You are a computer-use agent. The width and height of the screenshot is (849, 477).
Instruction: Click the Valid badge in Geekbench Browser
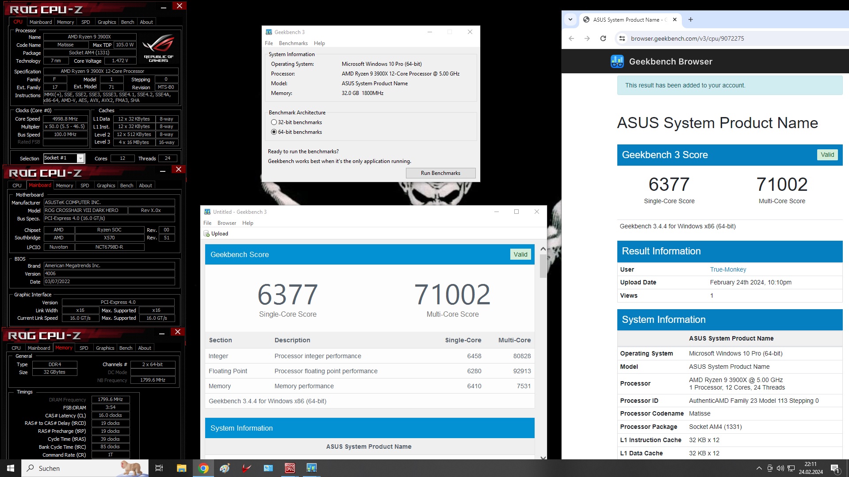(x=827, y=155)
